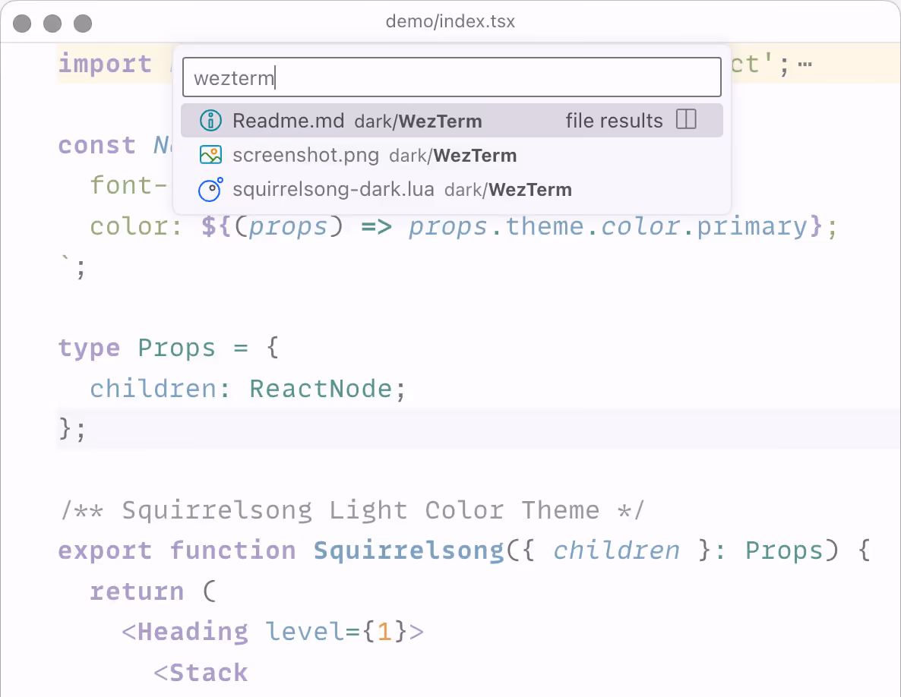Click the Props type declaration
The height and width of the screenshot is (697, 901).
point(176,348)
